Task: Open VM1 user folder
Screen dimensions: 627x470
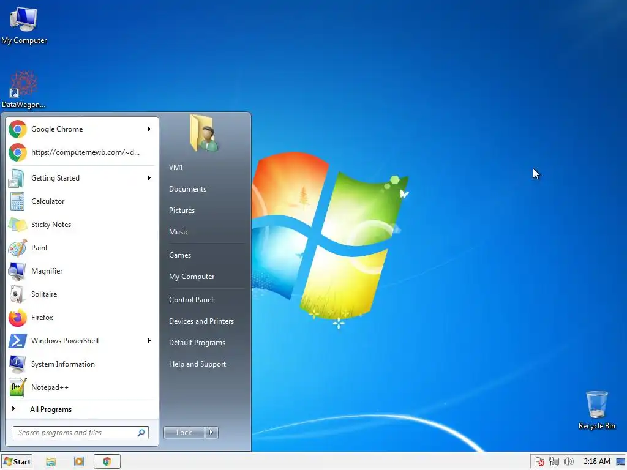Action: 176,168
